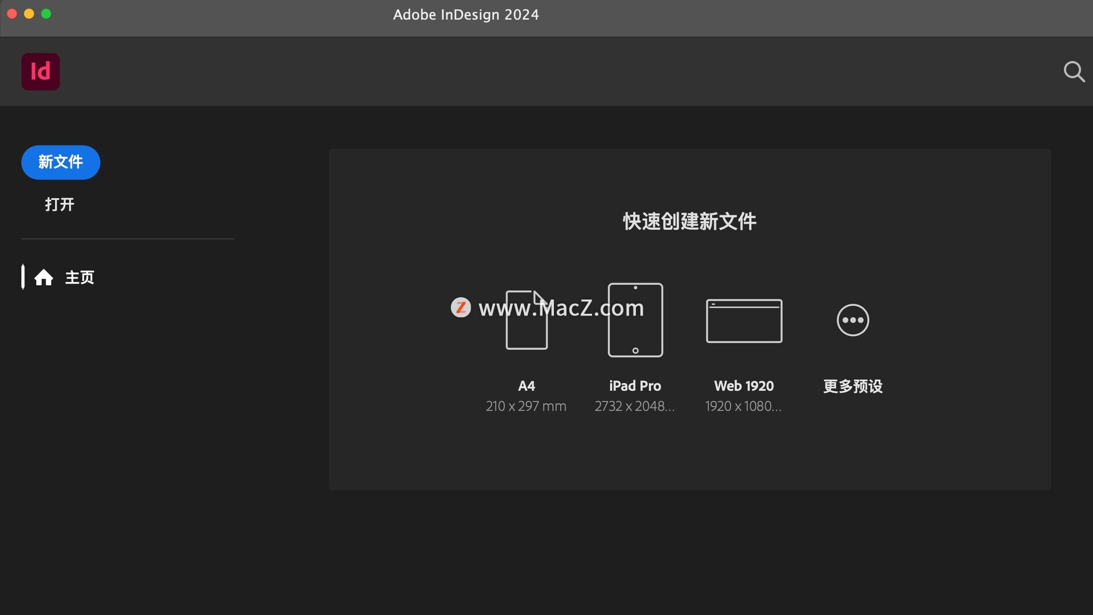Click the A4 preset name label
1093x615 pixels.
[527, 386]
